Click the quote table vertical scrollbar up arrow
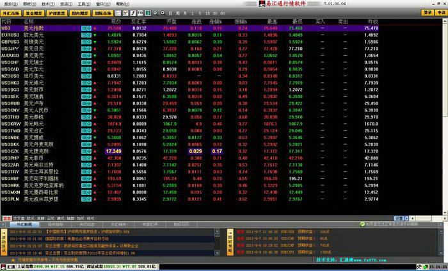 click(445, 21)
